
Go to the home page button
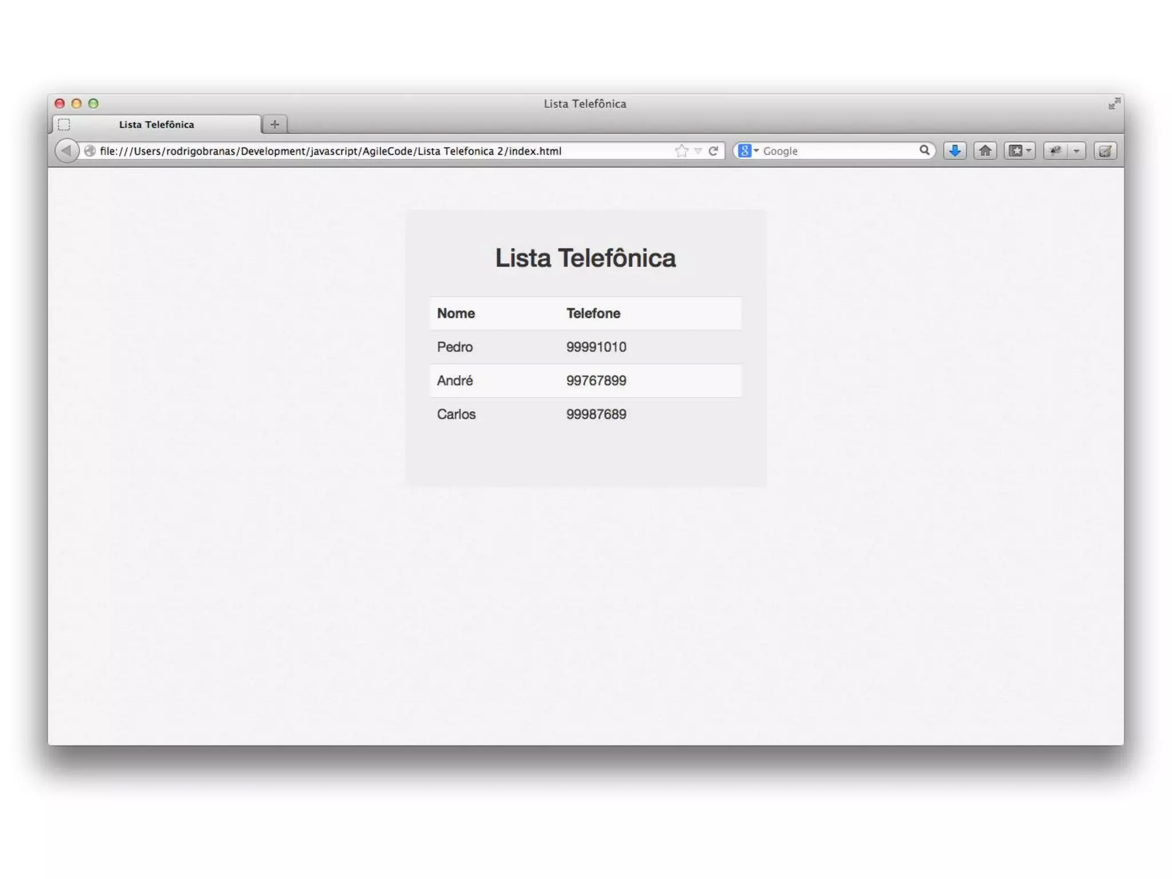point(985,151)
